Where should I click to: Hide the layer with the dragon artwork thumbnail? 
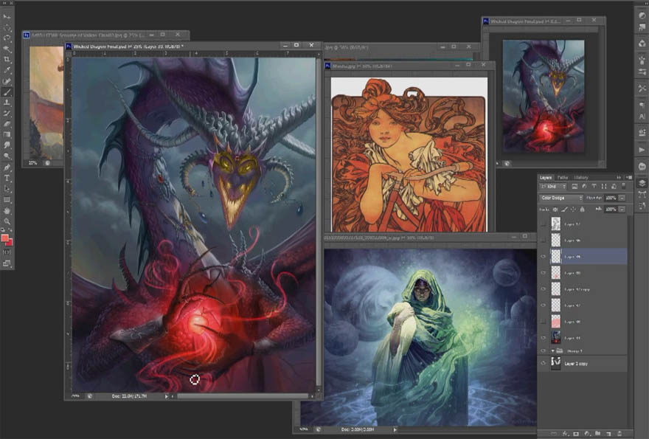click(x=544, y=337)
